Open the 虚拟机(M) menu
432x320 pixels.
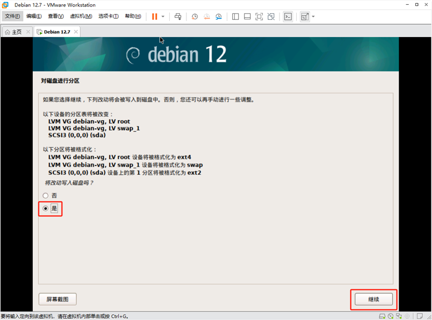pyautogui.click(x=81, y=16)
